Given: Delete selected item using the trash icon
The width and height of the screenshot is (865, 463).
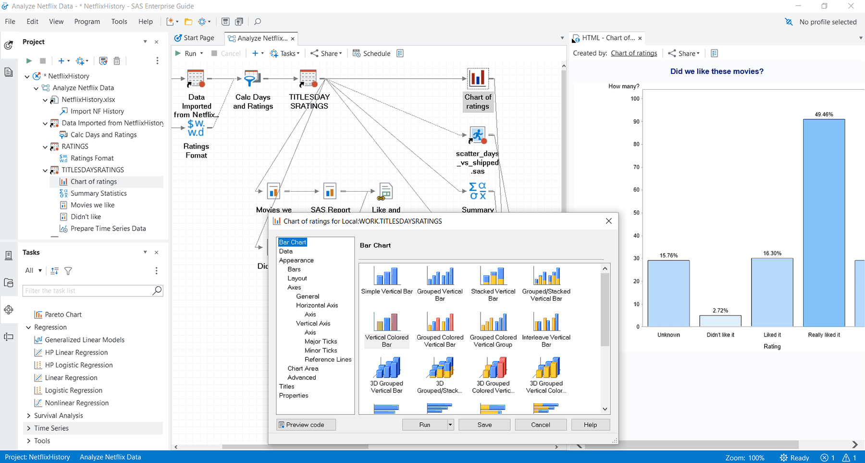Looking at the screenshot, I should pyautogui.click(x=117, y=61).
